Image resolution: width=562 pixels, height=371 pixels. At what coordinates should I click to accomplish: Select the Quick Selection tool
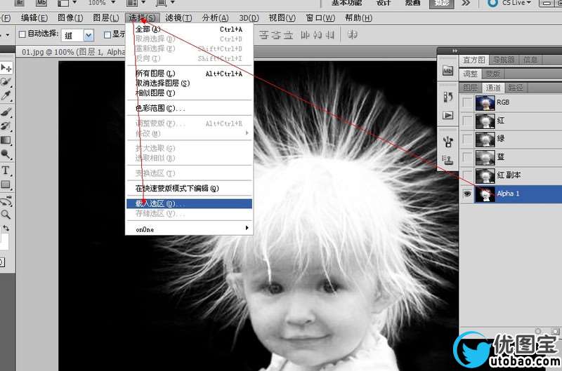coord(6,81)
